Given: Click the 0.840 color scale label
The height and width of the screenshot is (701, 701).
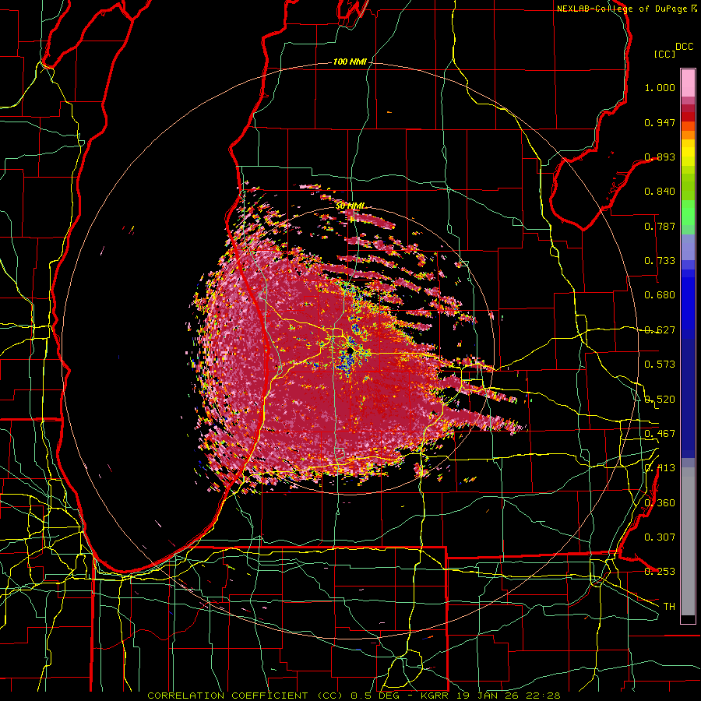Looking at the screenshot, I should click(660, 192).
